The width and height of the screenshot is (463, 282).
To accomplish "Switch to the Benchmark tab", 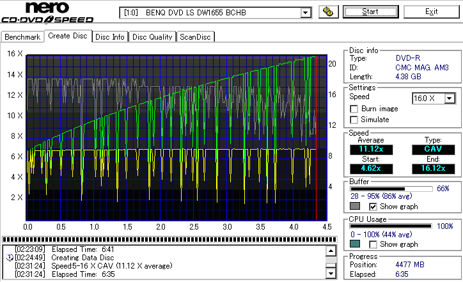I will click(x=22, y=37).
